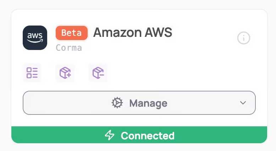
Task: Click the AWS logo icon
Action: pos(35,38)
